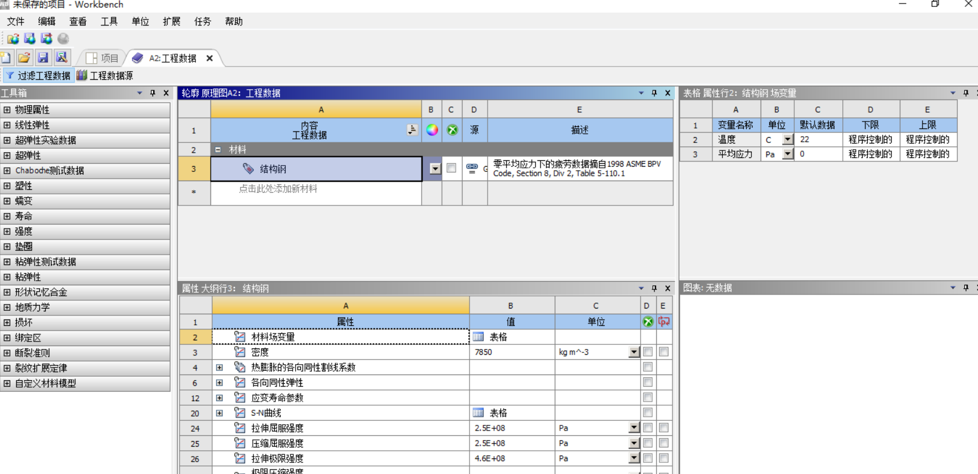Click the open project folder icon
The image size is (978, 474).
[24, 57]
